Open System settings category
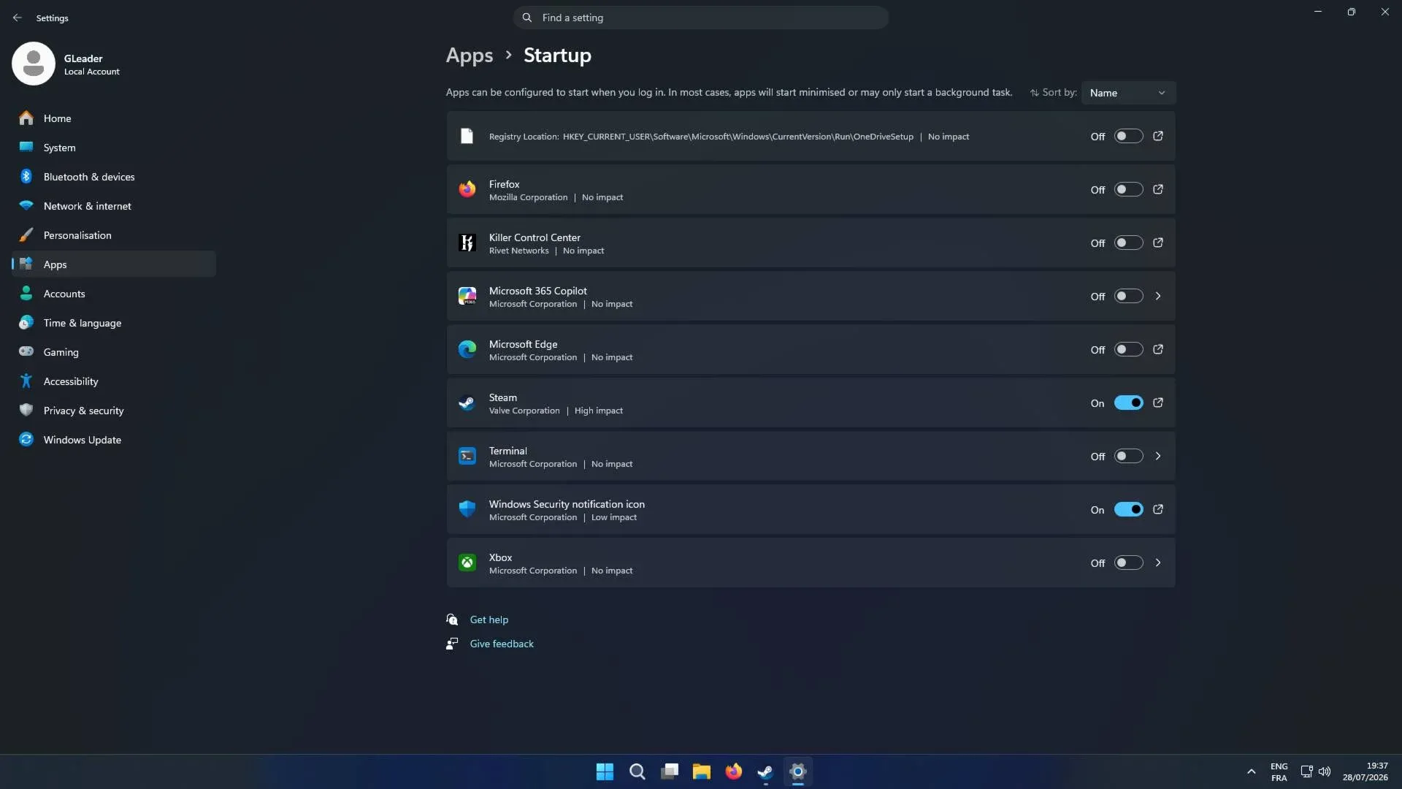1402x789 pixels. 114,148
